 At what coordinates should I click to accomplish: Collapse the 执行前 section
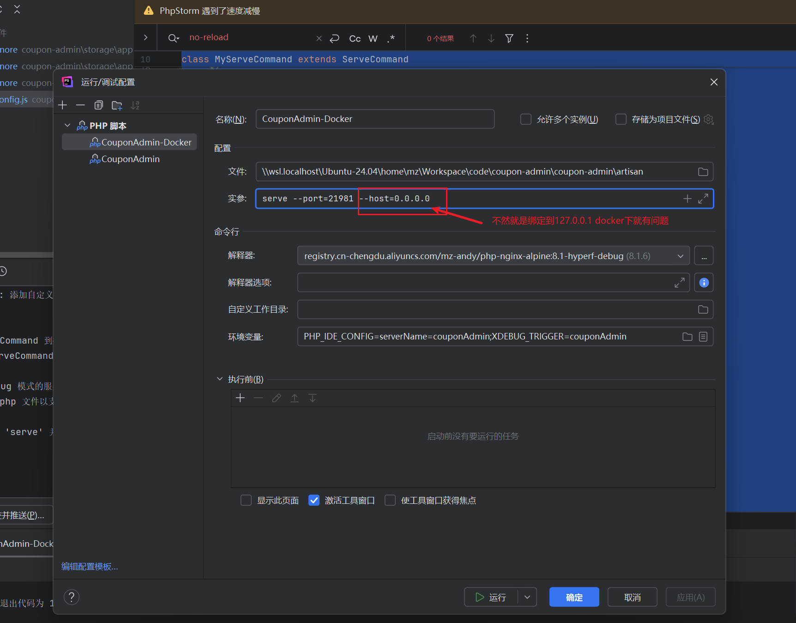point(220,379)
